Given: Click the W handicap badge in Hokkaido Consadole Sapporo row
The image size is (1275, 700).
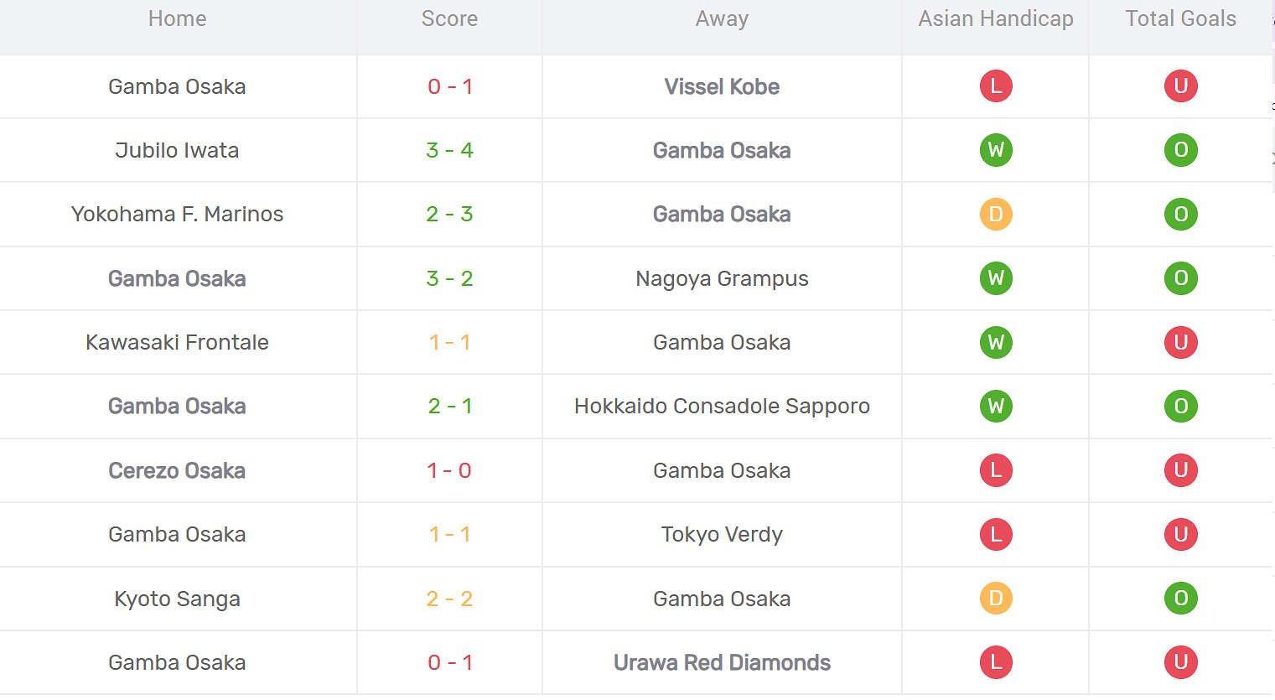Looking at the screenshot, I should [x=996, y=407].
